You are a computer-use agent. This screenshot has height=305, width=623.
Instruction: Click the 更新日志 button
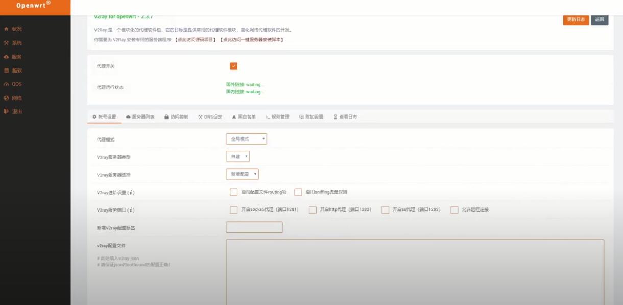coord(576,19)
